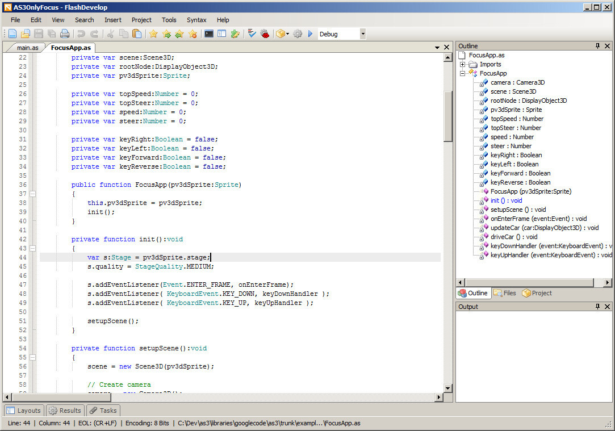Open the Layouts bottom tab
The height and width of the screenshot is (431, 615).
tap(24, 411)
